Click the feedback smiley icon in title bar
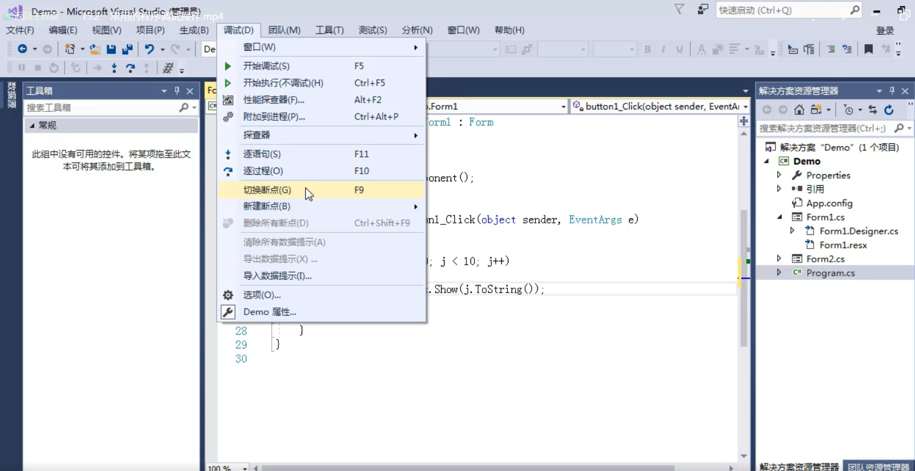 [703, 10]
